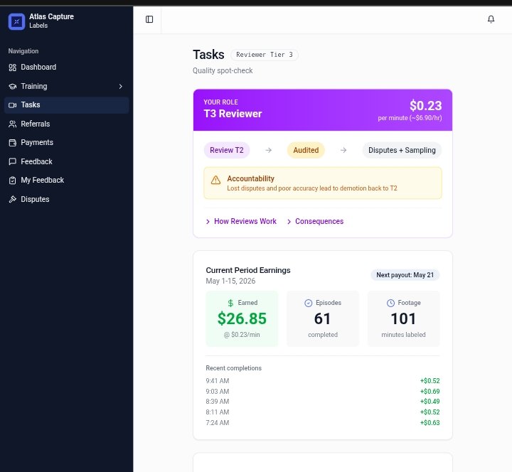
Task: Select Tasks in the sidebar
Action: point(67,104)
